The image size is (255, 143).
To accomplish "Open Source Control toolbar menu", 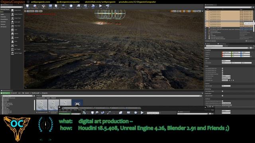I will point(35,6).
